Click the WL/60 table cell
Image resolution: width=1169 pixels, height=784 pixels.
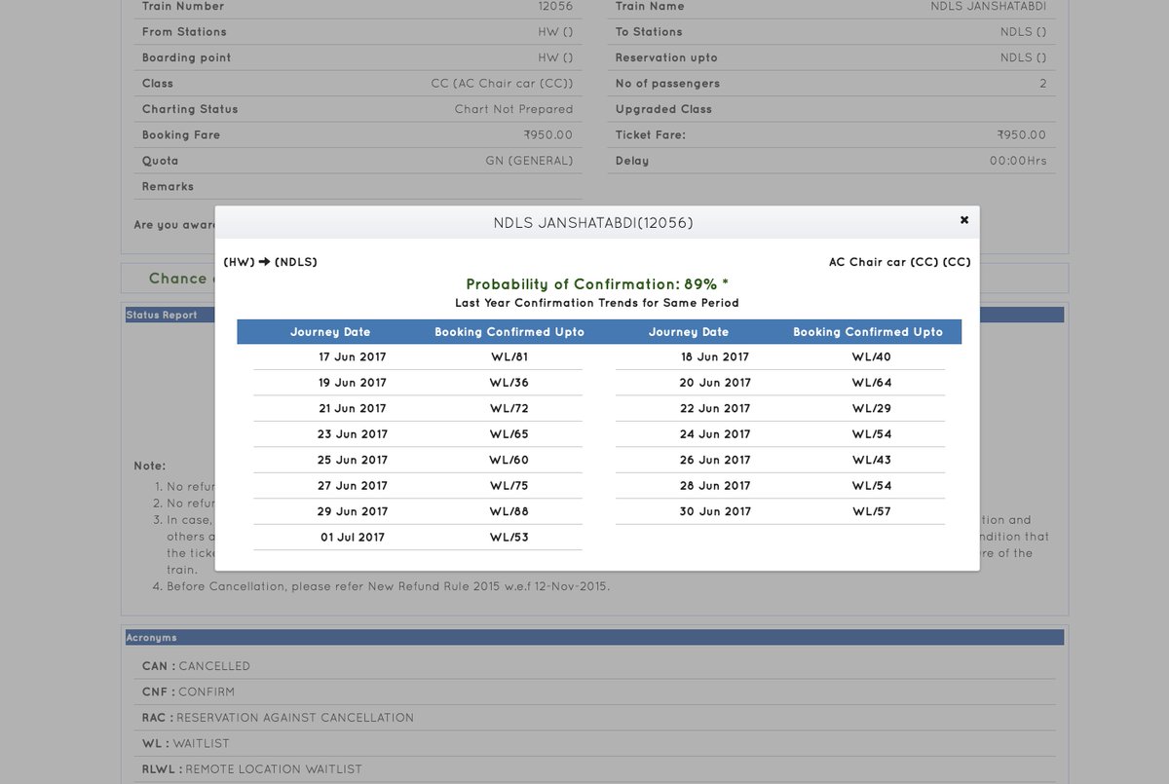[x=509, y=460]
